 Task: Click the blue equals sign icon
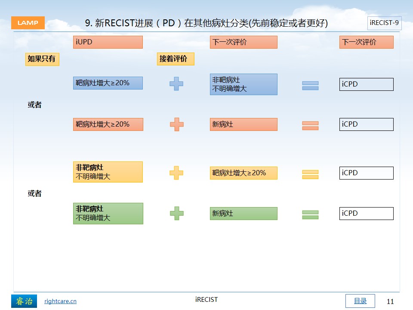[x=310, y=86]
